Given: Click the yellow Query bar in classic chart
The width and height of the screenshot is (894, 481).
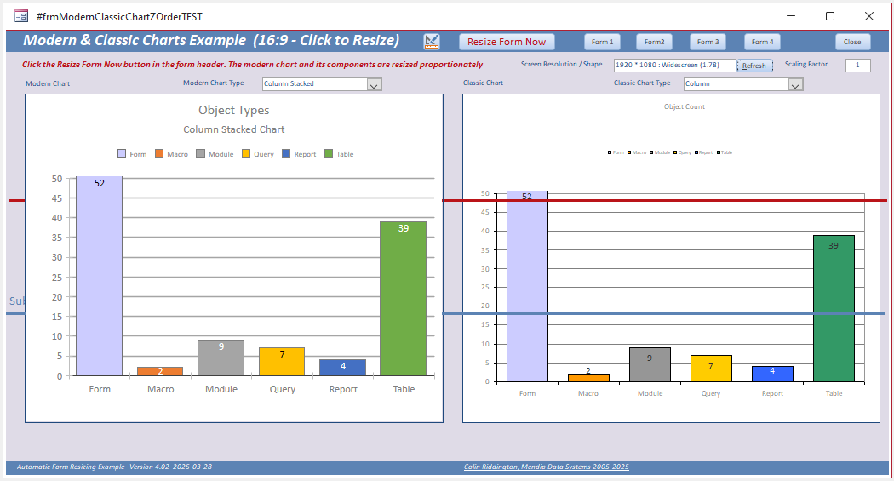Looking at the screenshot, I should point(711,369).
